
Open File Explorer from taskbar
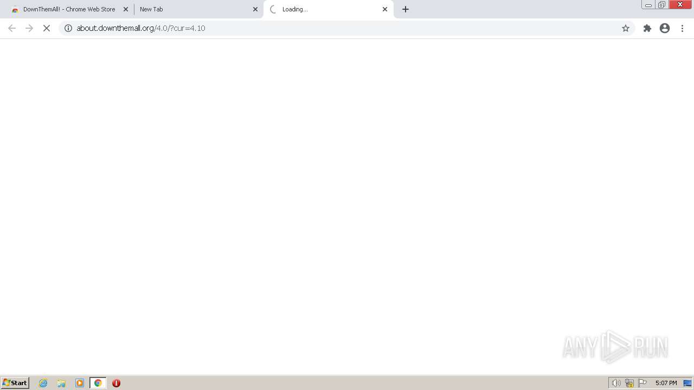pos(61,383)
